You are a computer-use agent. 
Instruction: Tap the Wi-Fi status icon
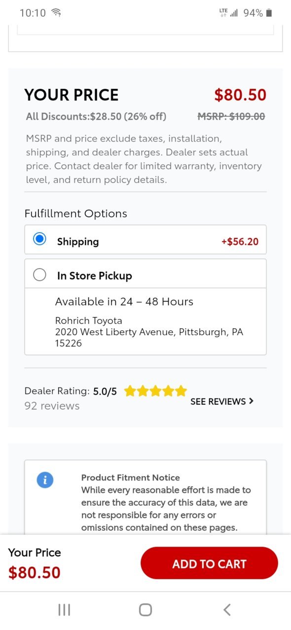56,13
